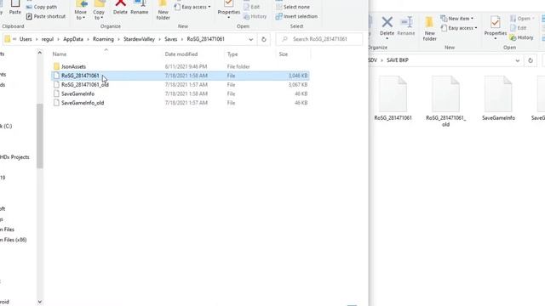Viewport: 545px width, 306px height.
Task: Click Rename in the left Explorer ribbon
Action: tap(140, 8)
